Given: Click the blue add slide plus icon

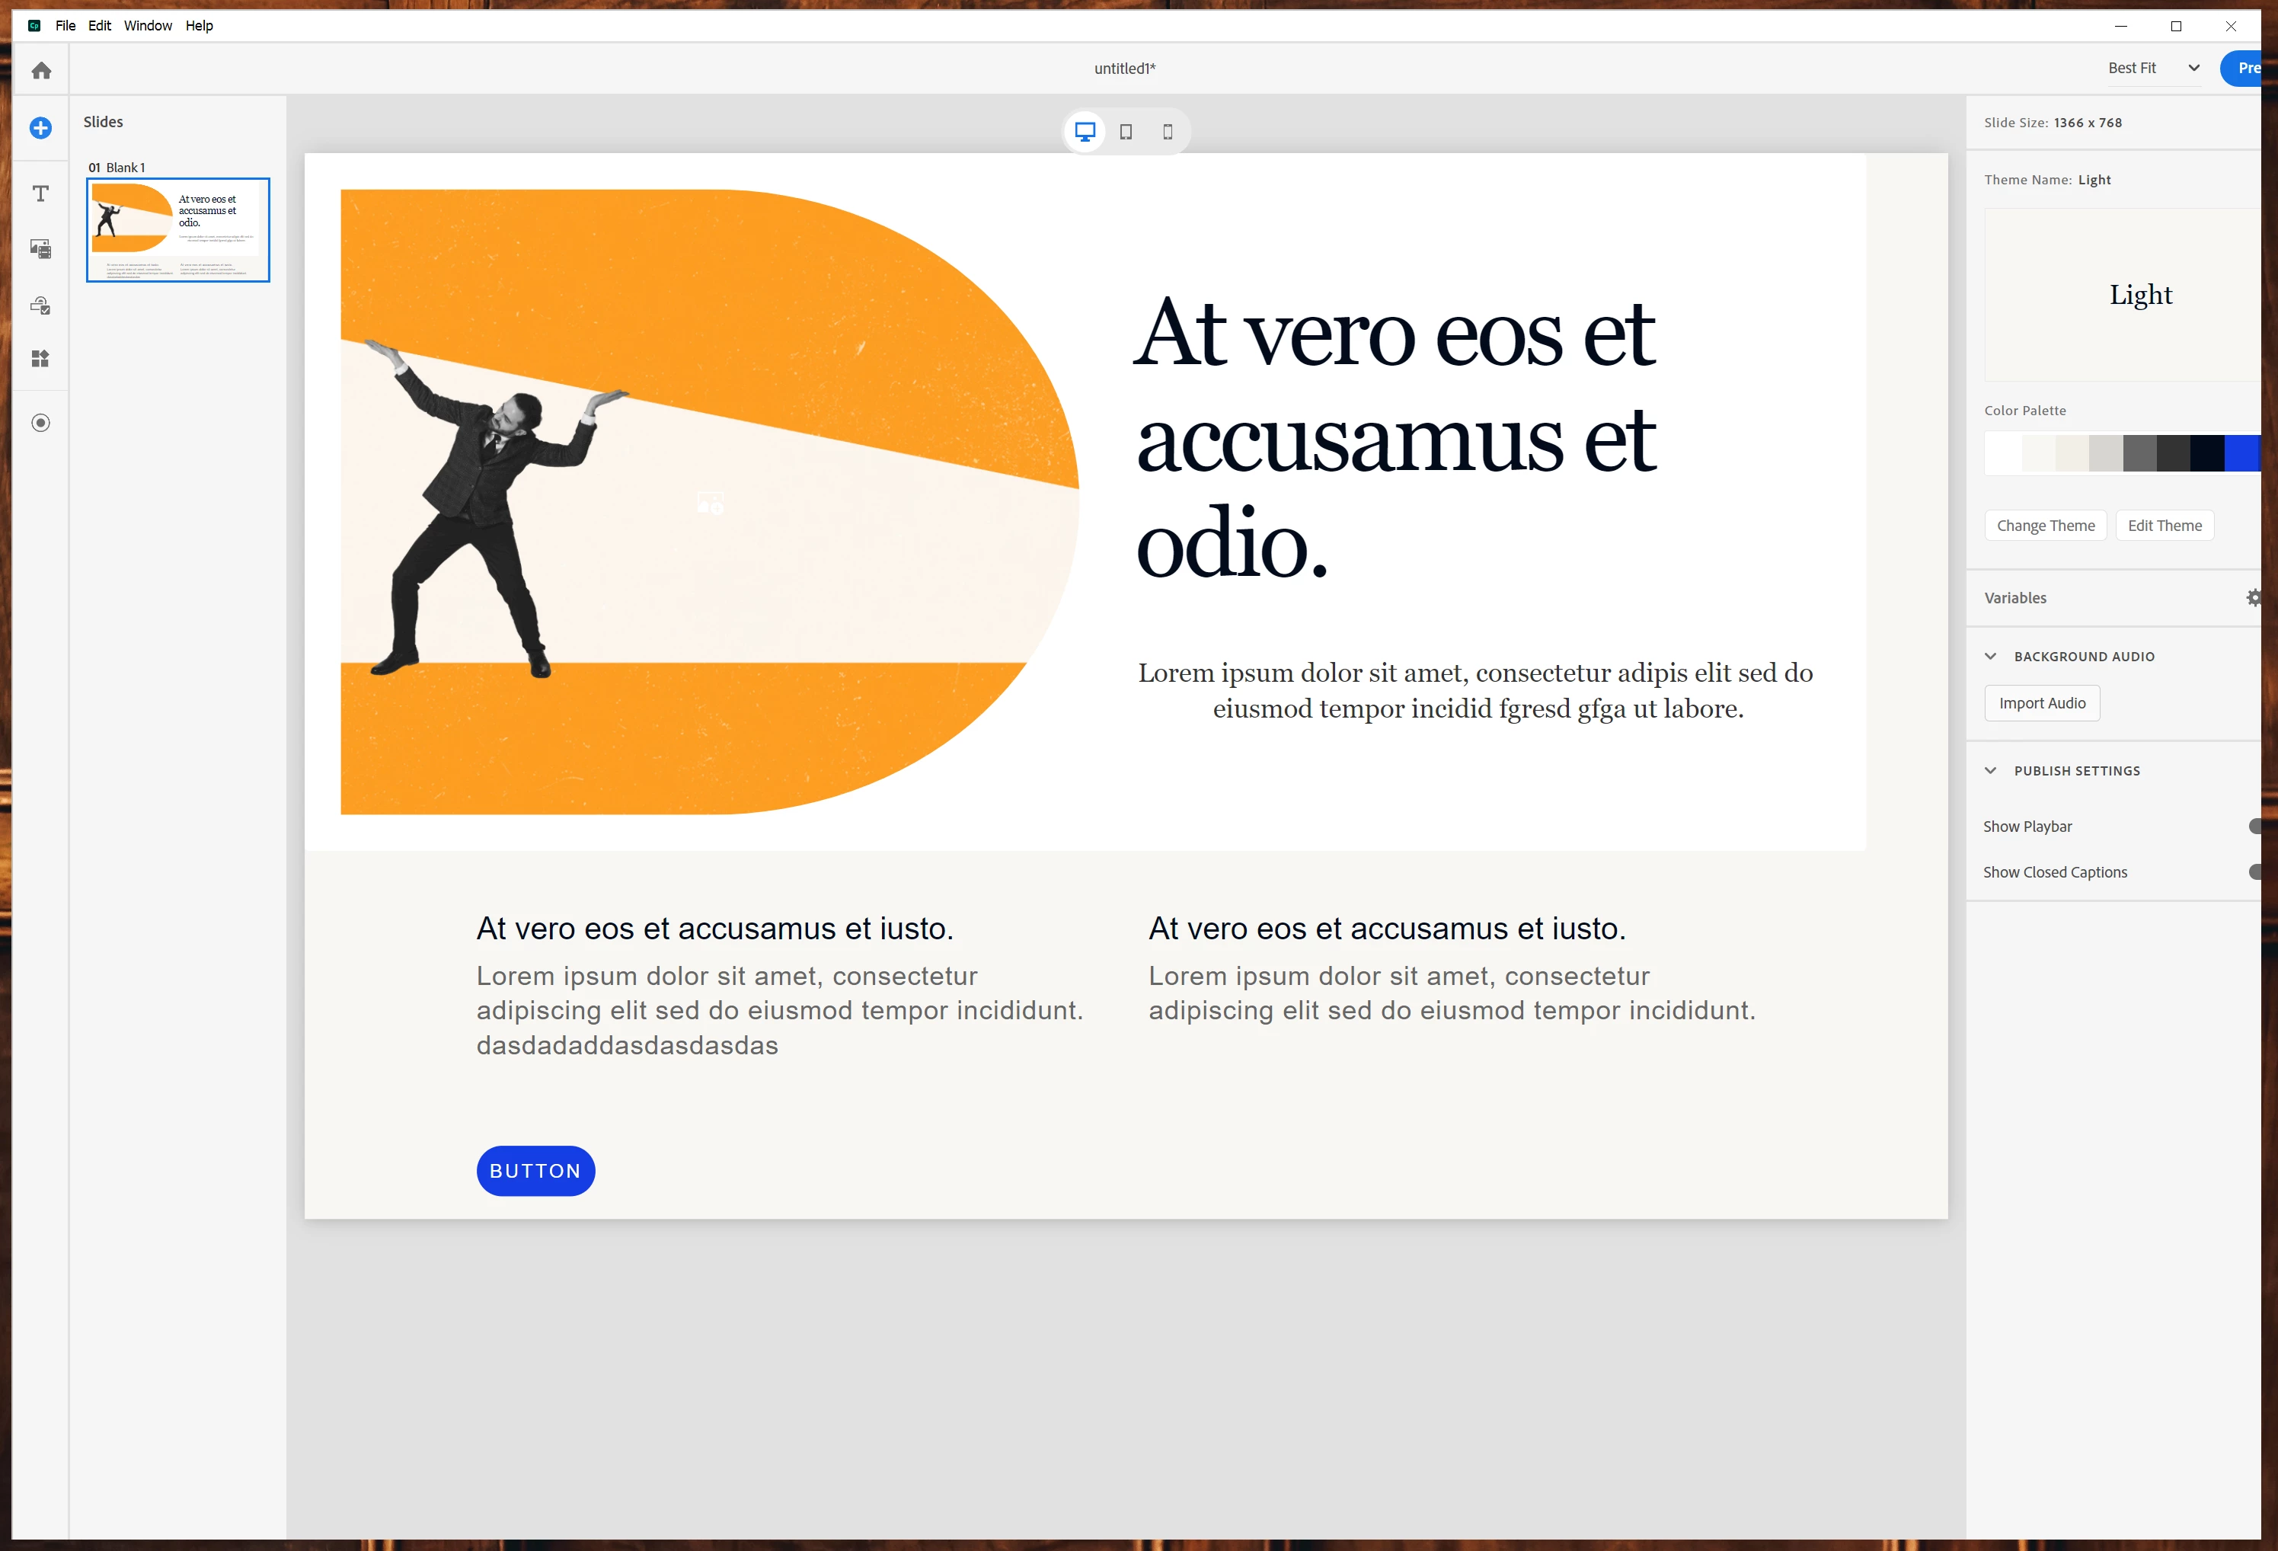Looking at the screenshot, I should click(41, 129).
